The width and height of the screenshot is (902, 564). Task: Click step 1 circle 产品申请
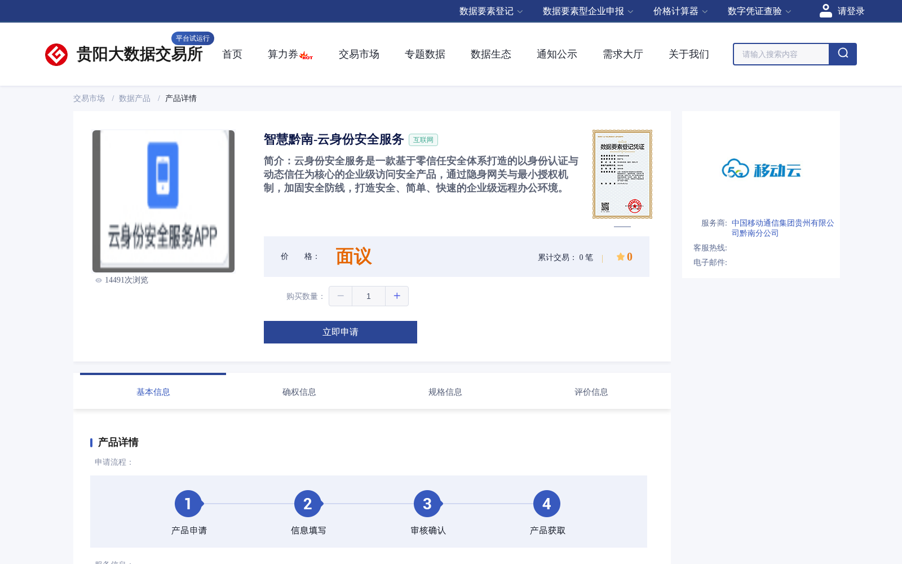pos(188,504)
